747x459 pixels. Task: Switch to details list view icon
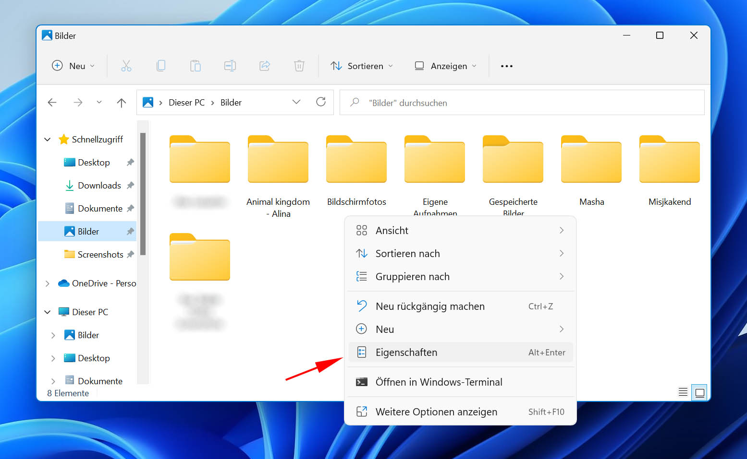point(683,392)
